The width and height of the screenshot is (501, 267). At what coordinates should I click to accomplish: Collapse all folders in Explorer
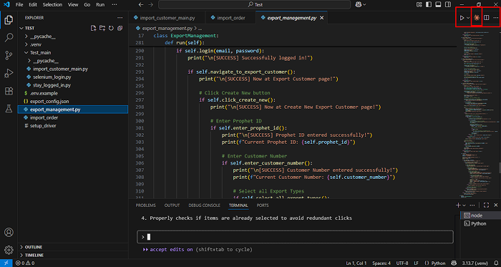120,28
